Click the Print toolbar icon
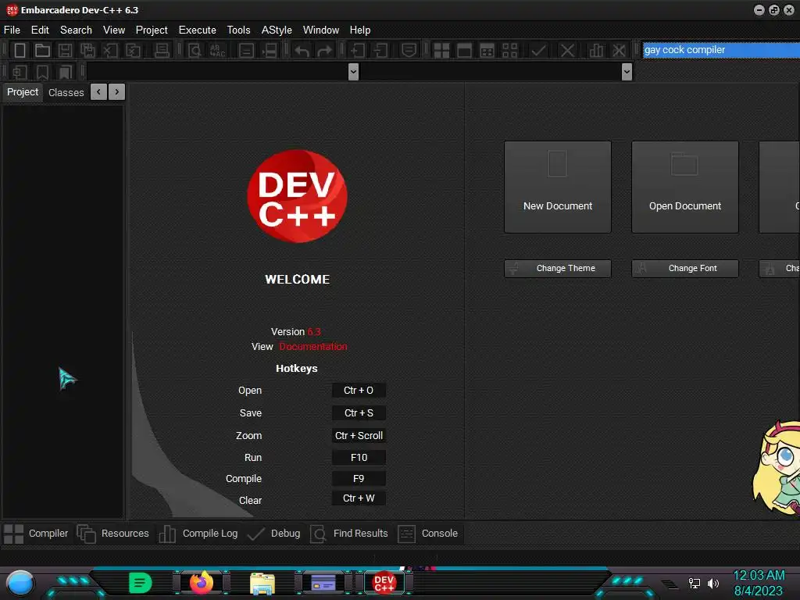This screenshot has width=800, height=600. tap(162, 50)
